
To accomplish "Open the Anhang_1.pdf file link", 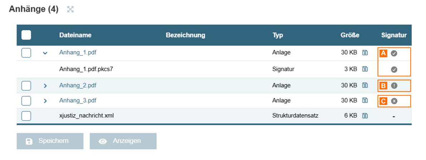I will pyautogui.click(x=78, y=53).
